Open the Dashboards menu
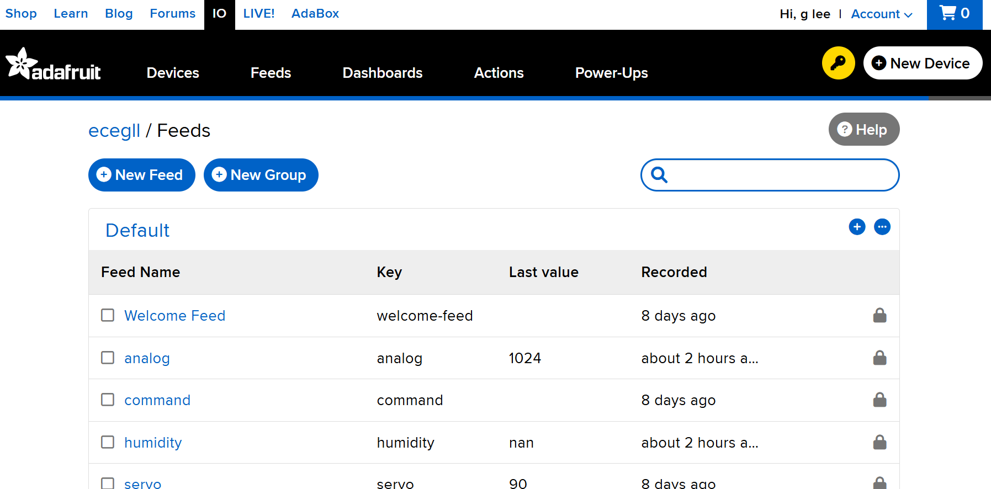This screenshot has height=489, width=991. tap(382, 73)
